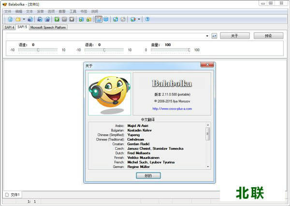Switch to the SAPI 4 tab
The width and height of the screenshot is (290, 206).
pos(9,27)
